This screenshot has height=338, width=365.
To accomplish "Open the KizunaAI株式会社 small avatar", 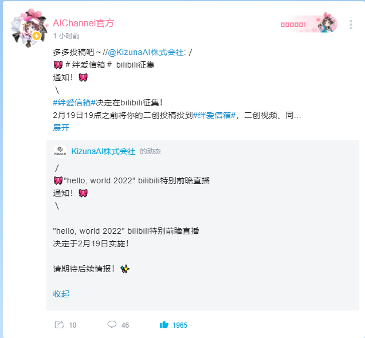I will pyautogui.click(x=60, y=151).
